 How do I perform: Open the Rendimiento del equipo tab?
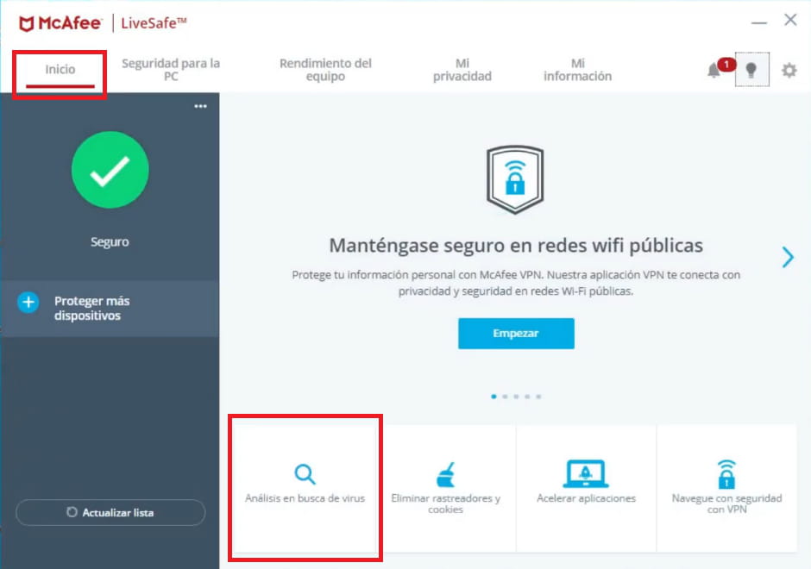(x=325, y=70)
